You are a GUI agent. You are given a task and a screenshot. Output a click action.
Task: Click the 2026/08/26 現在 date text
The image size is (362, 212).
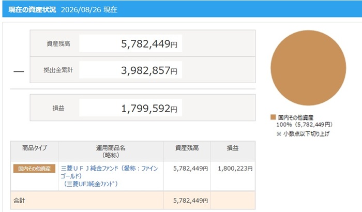point(89,10)
